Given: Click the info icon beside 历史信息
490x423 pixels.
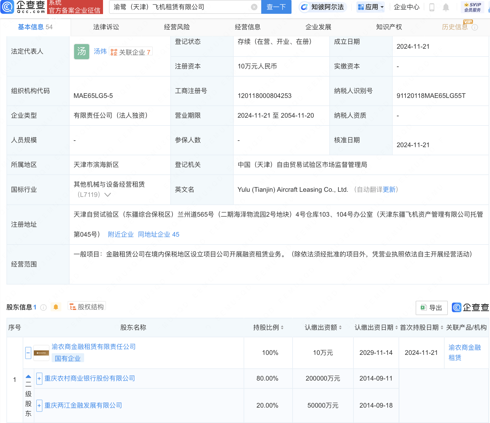Looking at the screenshot, I should tap(475, 27).
